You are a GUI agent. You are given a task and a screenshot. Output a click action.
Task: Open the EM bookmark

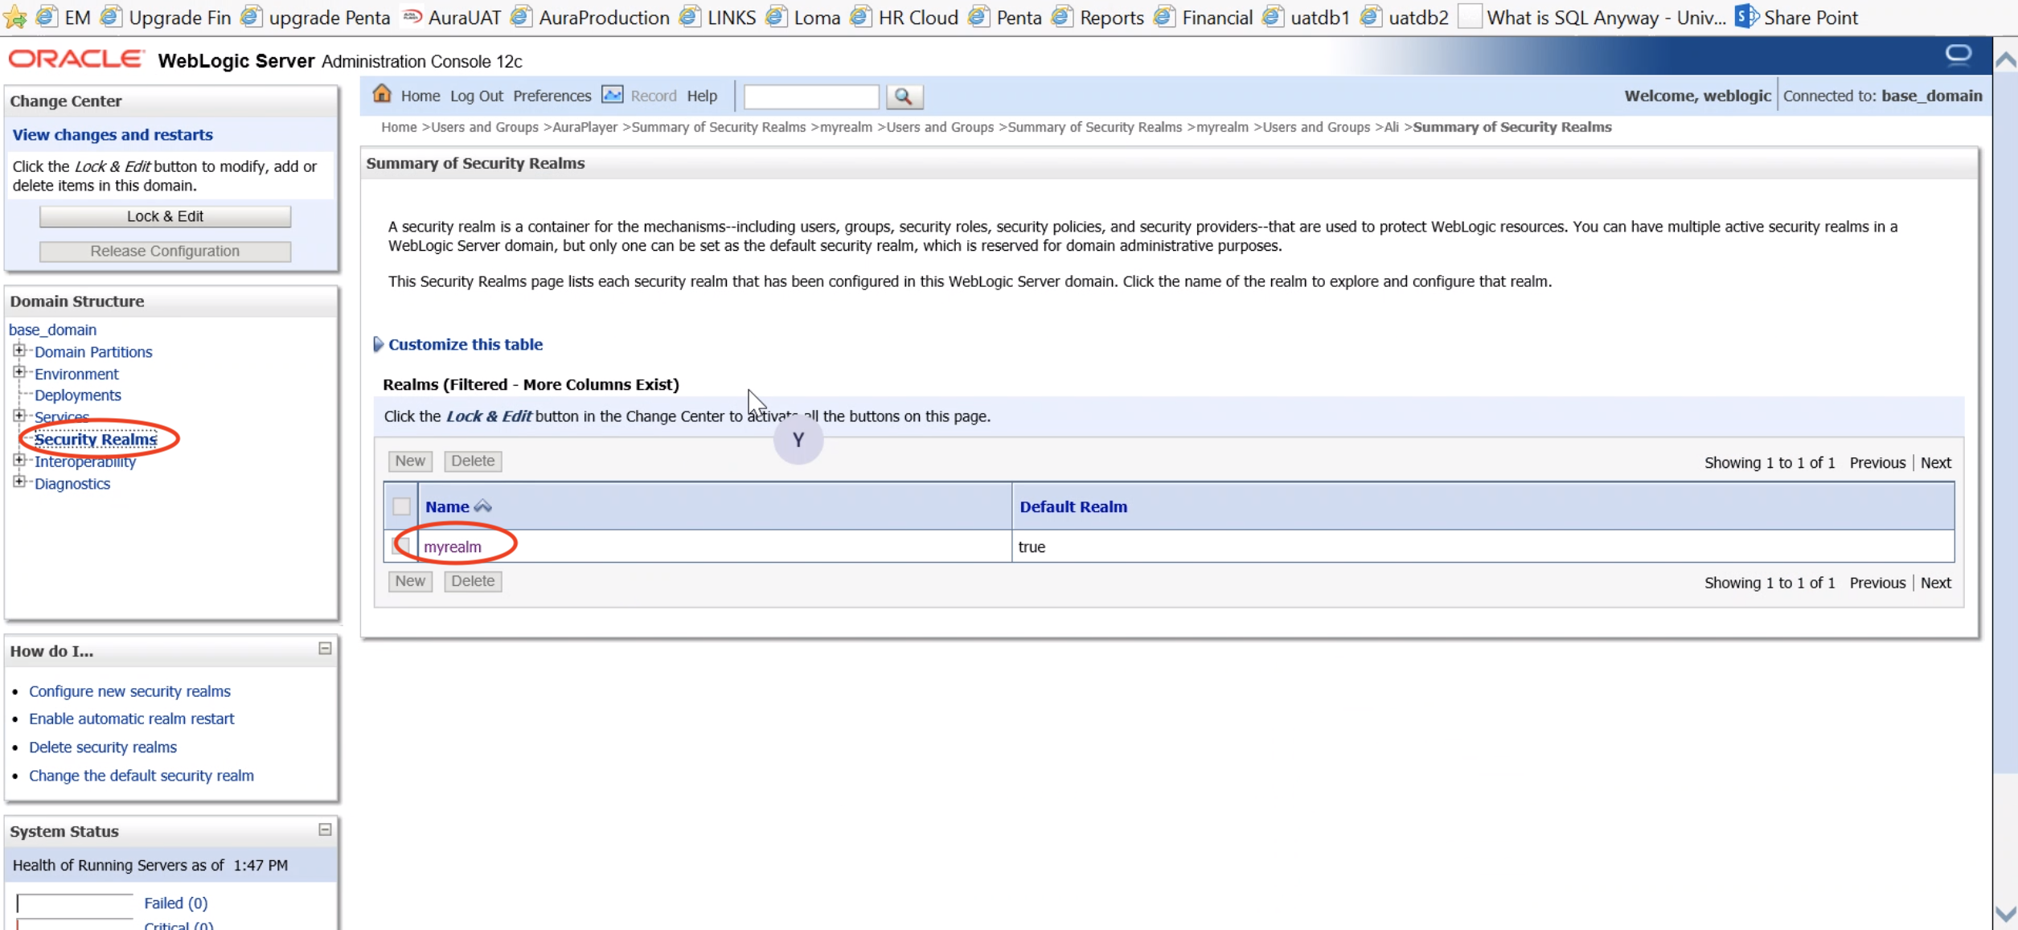click(x=64, y=17)
